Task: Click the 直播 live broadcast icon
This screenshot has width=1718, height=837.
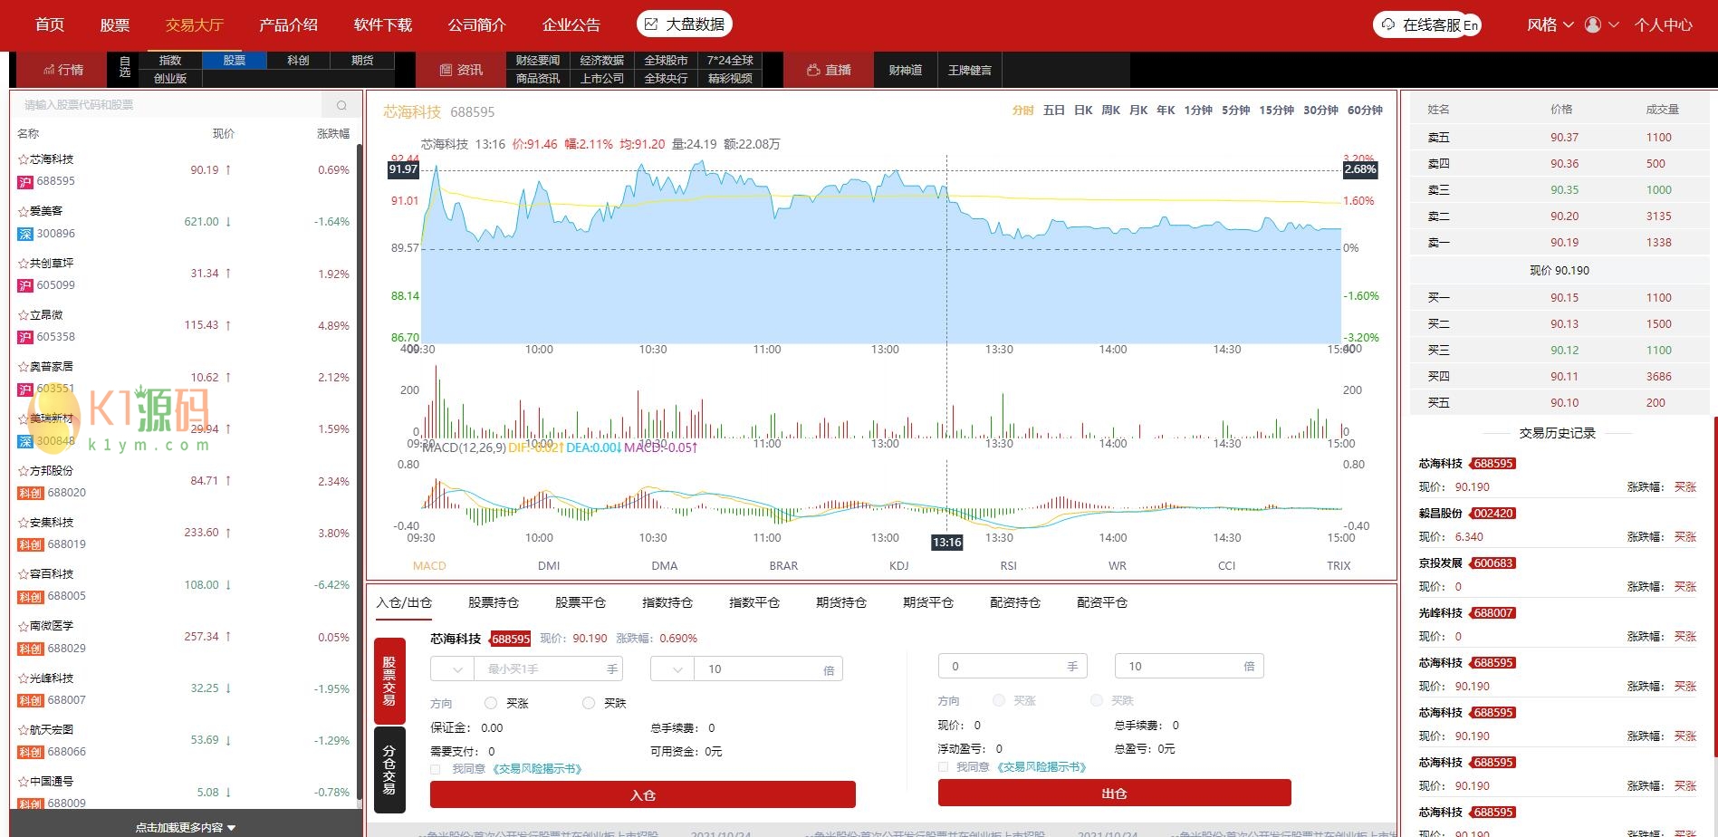Action: [813, 70]
